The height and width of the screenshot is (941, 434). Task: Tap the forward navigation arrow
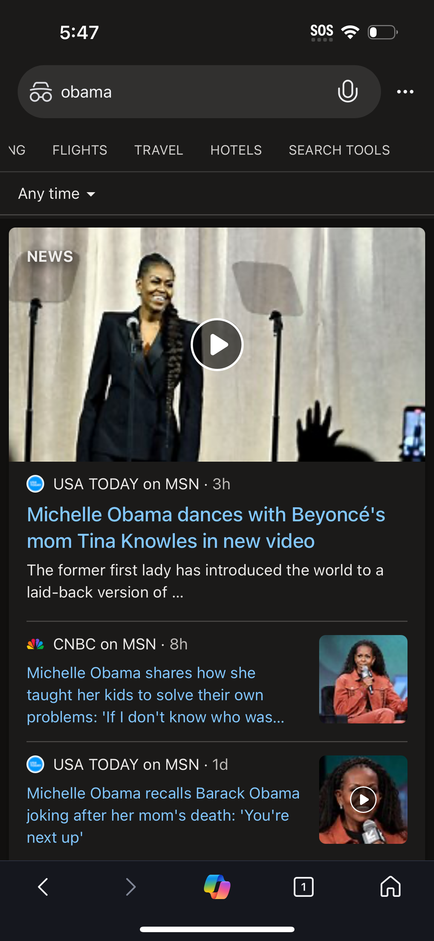click(x=130, y=887)
